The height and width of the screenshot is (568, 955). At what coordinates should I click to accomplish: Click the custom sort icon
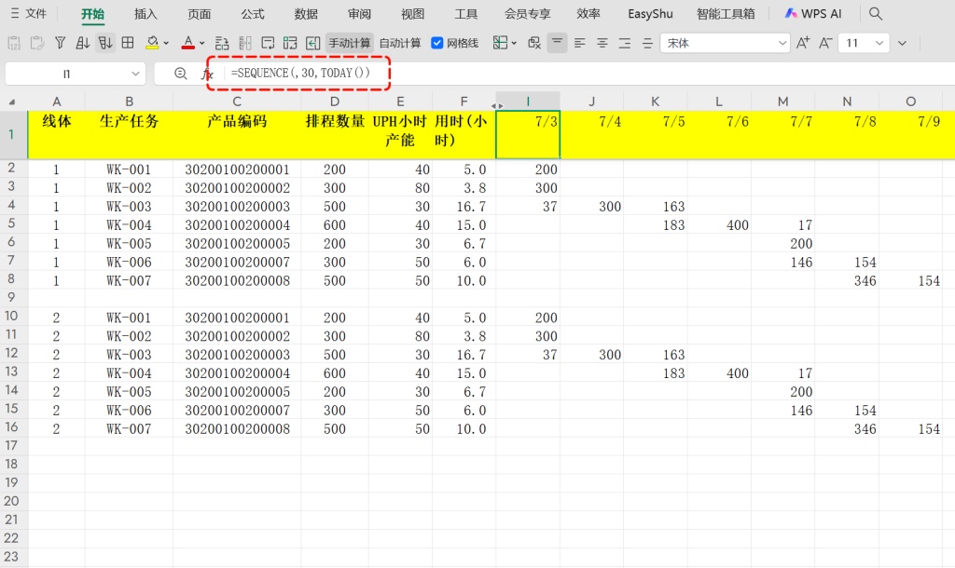tap(104, 43)
